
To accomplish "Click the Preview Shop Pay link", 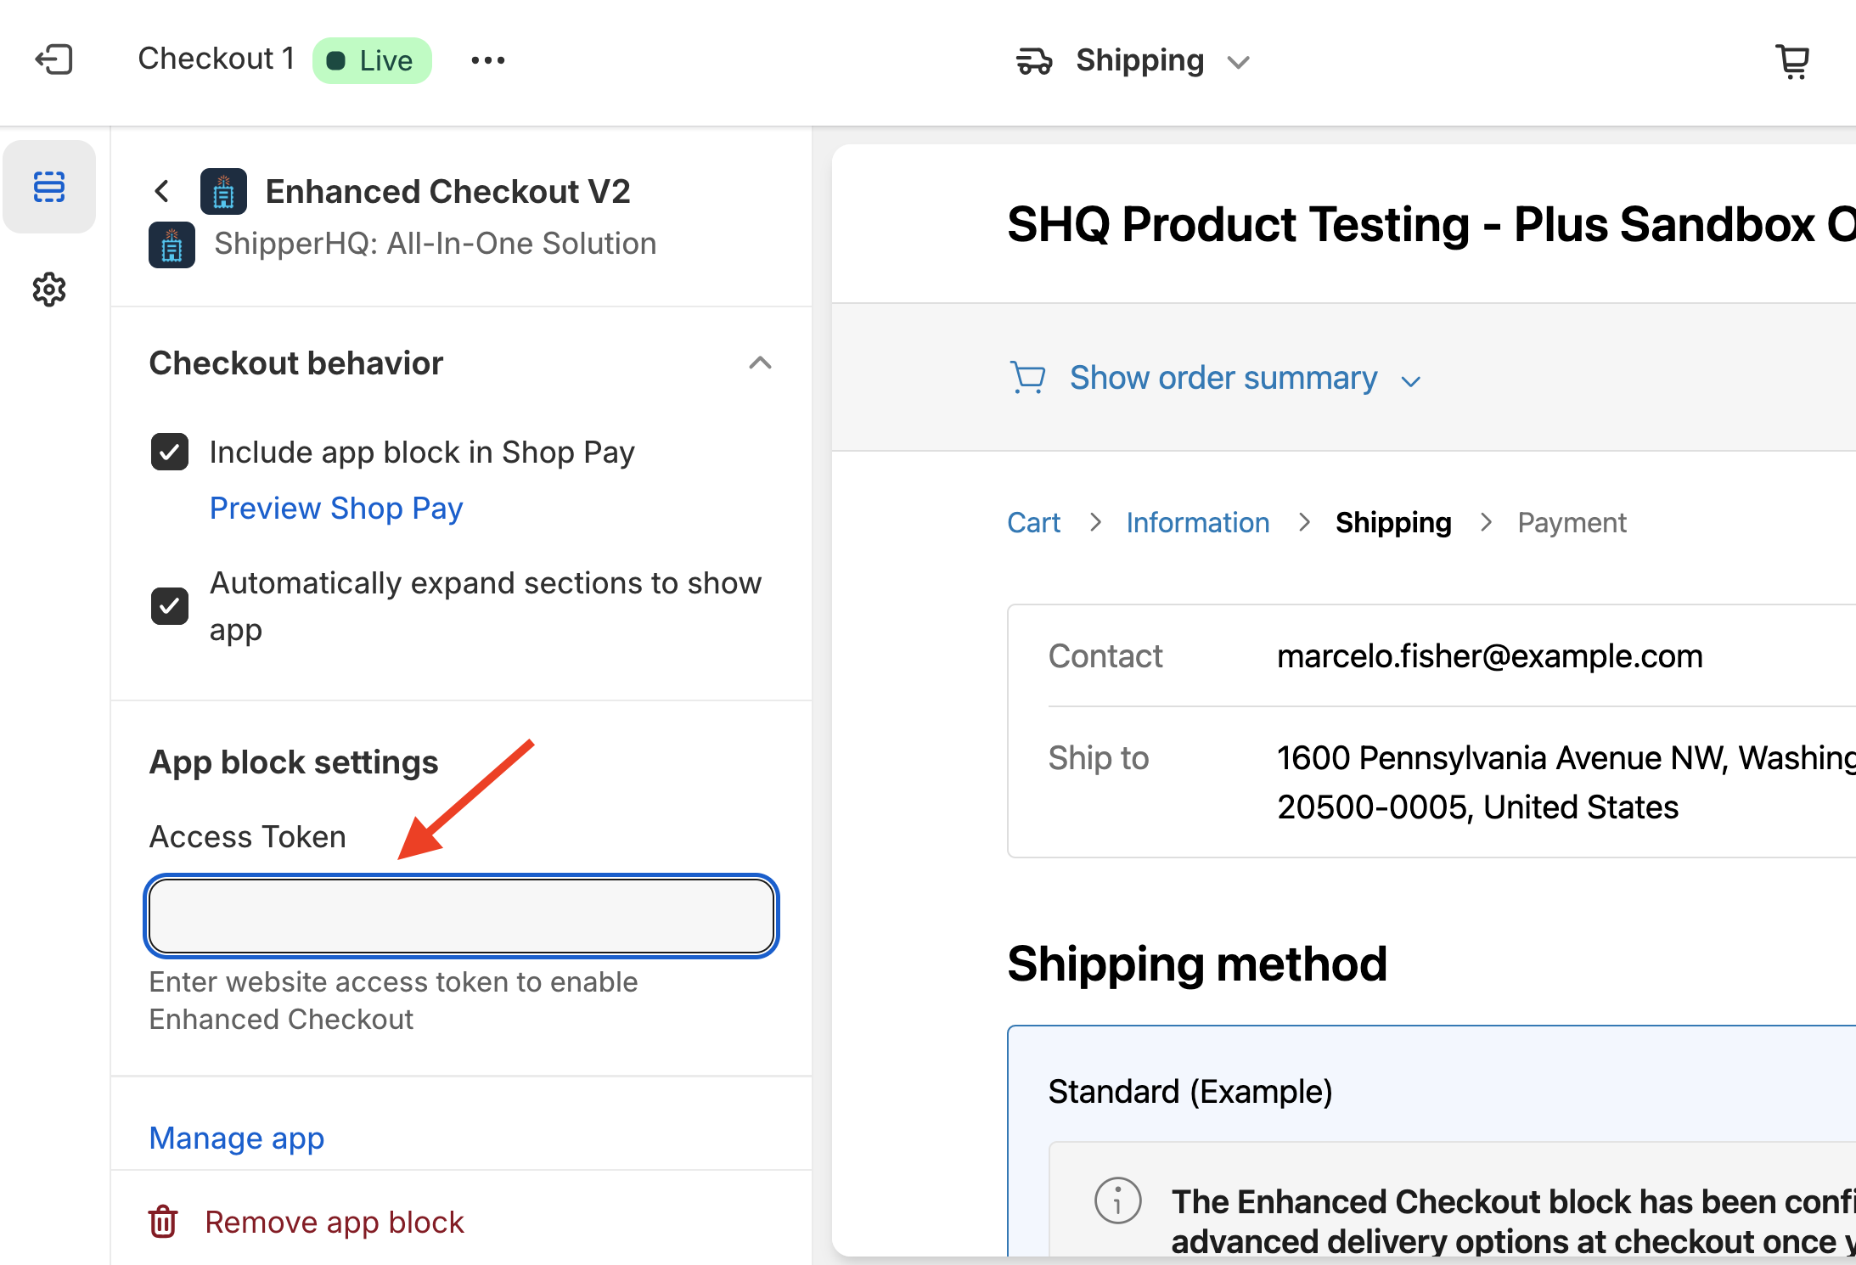I will point(336,509).
